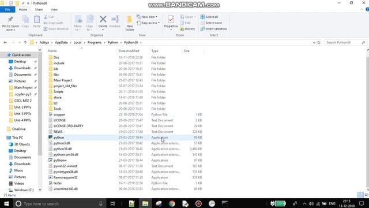Select Quick access in navigation pane

pyautogui.click(x=21, y=55)
